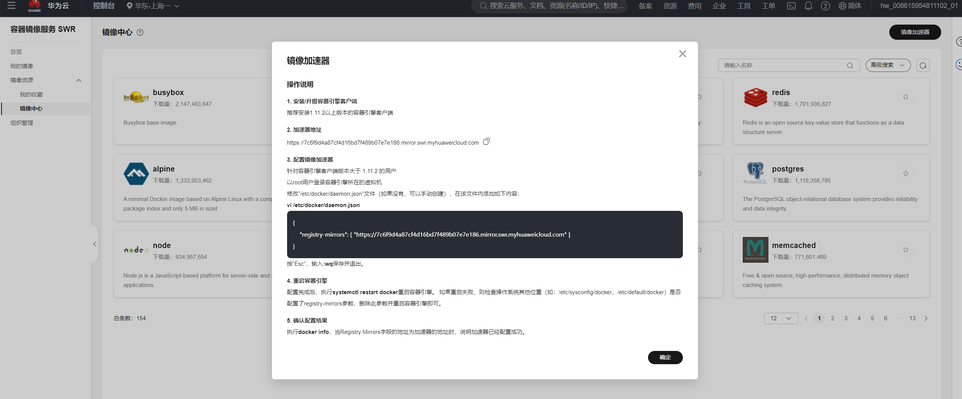The image size is (962, 399).
Task: Open the CloudShell terminal icon
Action: coord(791,6)
